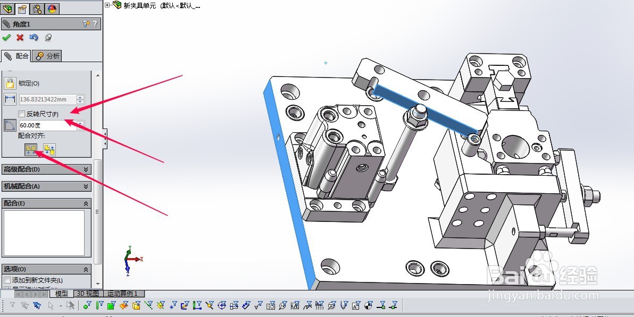Enable the filter dowel pin symbol icon
This screenshot has width=634, height=317.
tap(368, 305)
